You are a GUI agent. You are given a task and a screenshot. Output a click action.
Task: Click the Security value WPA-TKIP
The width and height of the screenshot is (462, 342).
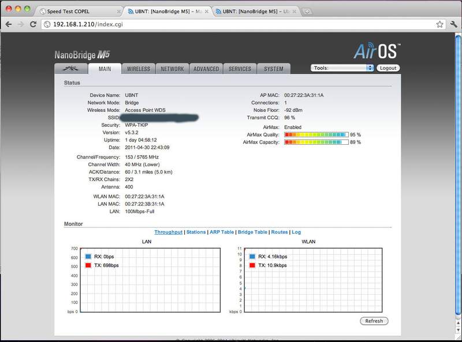tap(136, 125)
